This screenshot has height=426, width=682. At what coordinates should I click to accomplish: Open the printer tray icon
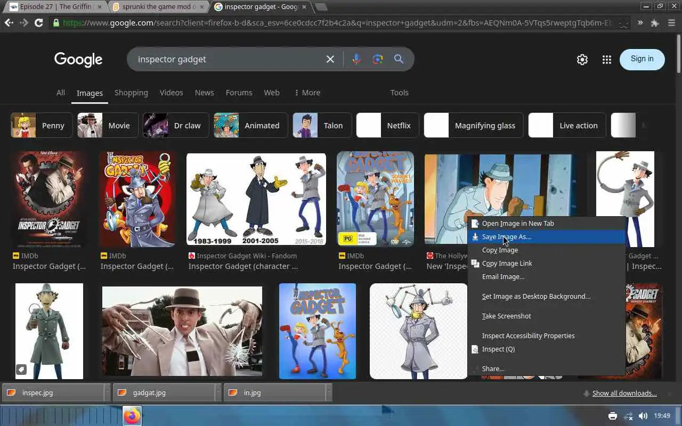pos(613,416)
